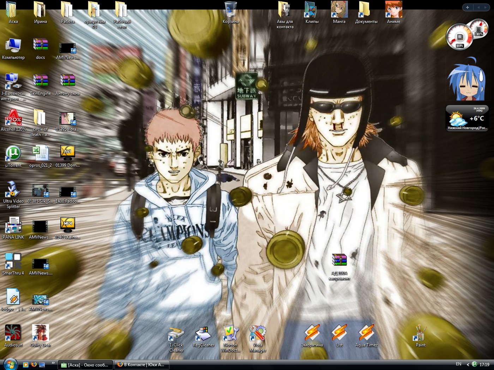The width and height of the screenshot is (494, 370).
Task: Launch the µTorrent desktop shortcut
Action: (x=13, y=154)
